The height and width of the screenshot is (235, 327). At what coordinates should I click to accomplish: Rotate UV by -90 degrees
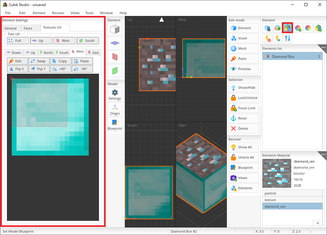point(83,69)
